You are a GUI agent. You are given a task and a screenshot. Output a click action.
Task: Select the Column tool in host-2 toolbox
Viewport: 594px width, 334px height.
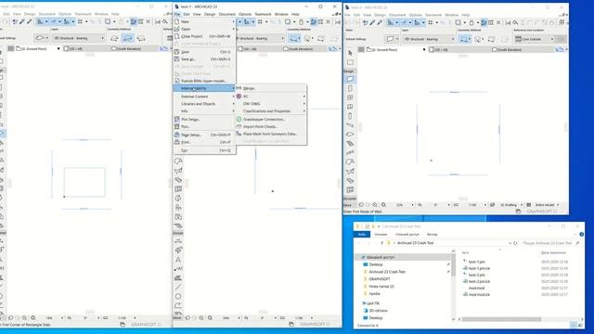pyautogui.click(x=350, y=116)
